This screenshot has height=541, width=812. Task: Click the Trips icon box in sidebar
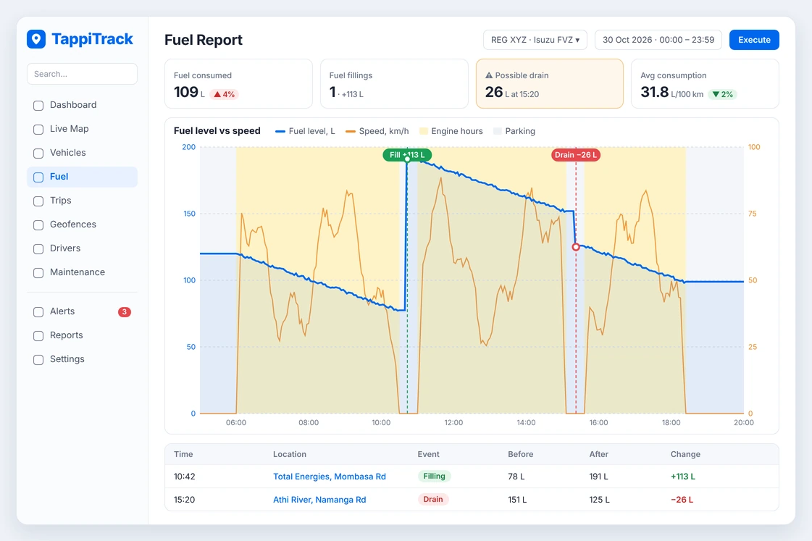pos(38,201)
